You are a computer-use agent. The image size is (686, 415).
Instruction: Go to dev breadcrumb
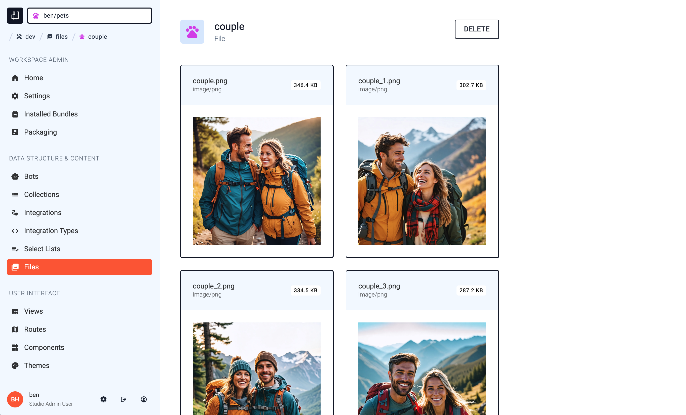pos(30,37)
